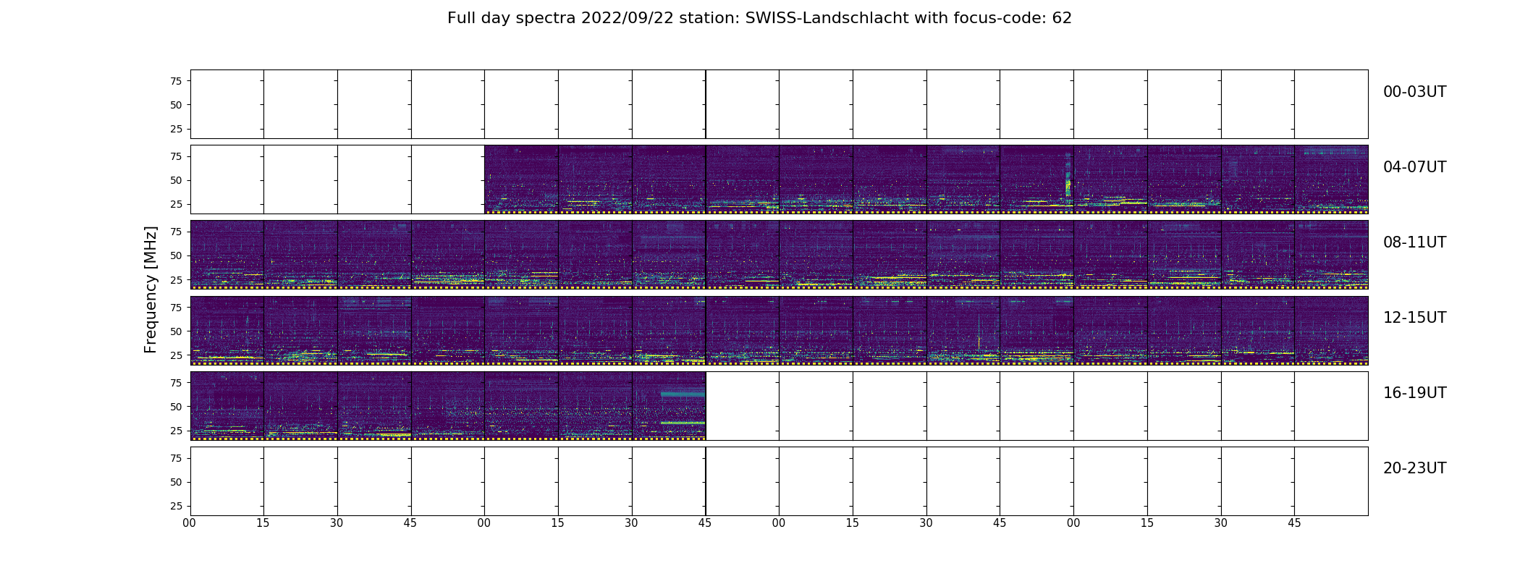Open the last spectrogram in 16-19UT row
Screen dimensions: 1520x579
pos(669,406)
